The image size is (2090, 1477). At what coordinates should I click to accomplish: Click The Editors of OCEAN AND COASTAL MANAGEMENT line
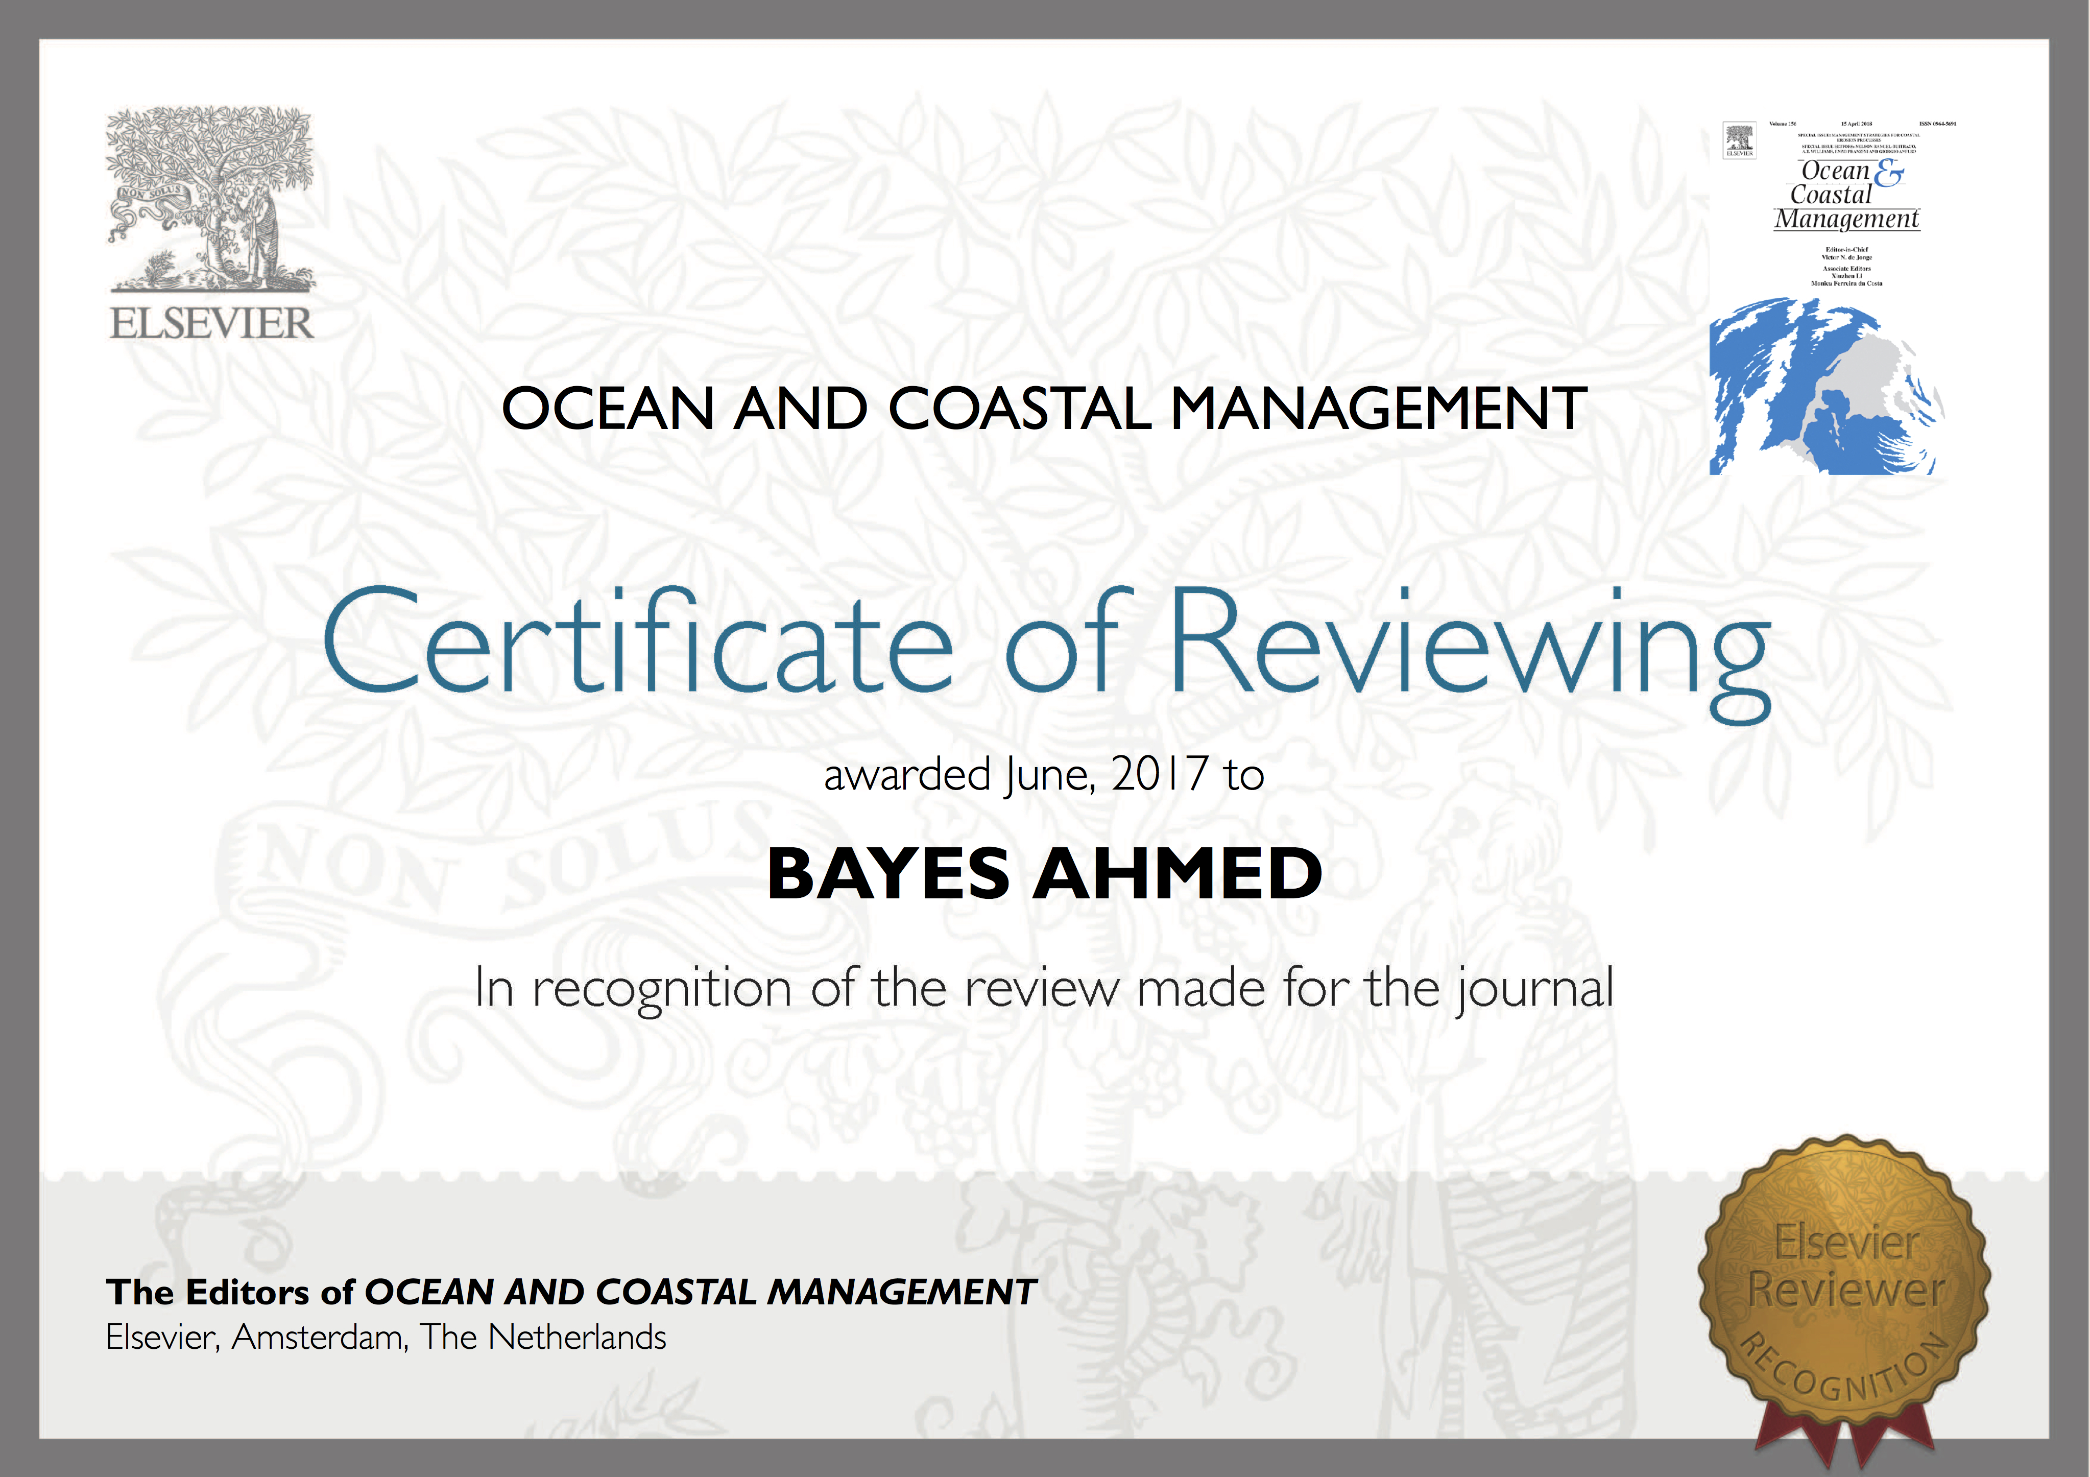[x=571, y=1291]
